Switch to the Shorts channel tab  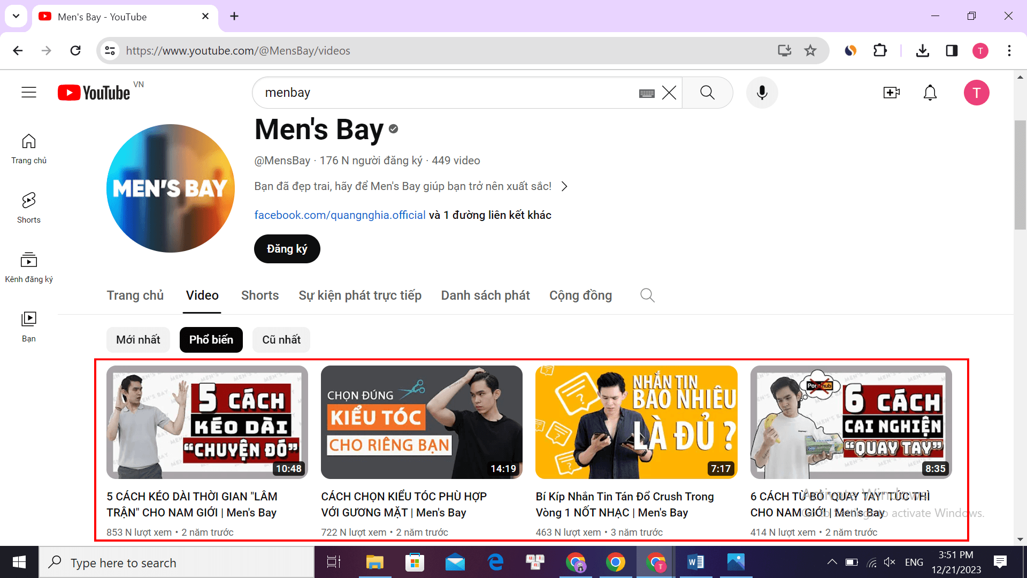[x=260, y=295]
